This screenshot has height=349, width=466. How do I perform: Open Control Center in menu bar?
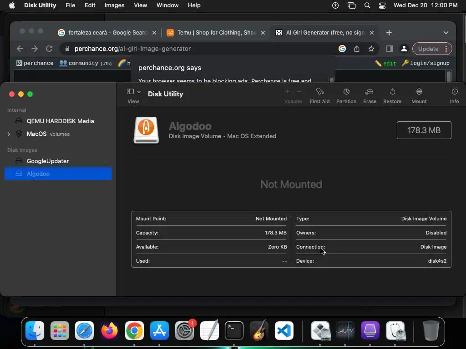click(x=382, y=5)
